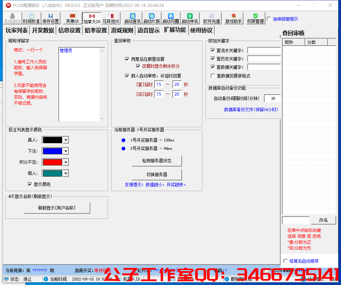Open 软件充值 icon
341x285 pixels.
(211, 18)
